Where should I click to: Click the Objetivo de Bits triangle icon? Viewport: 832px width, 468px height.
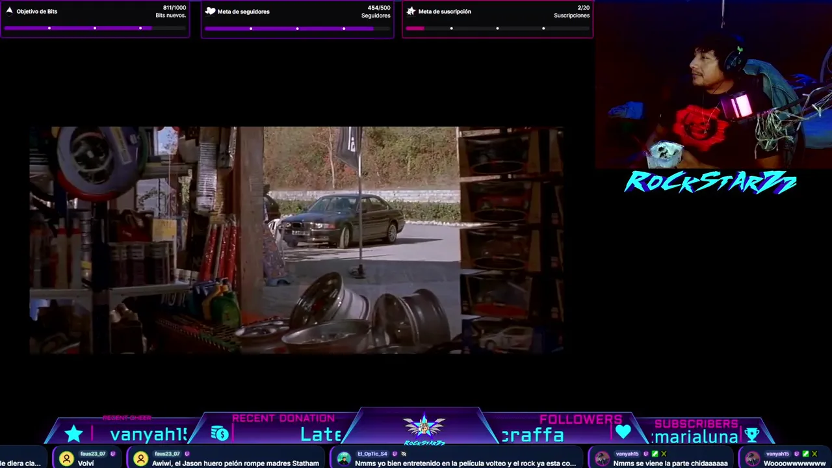pyautogui.click(x=9, y=11)
